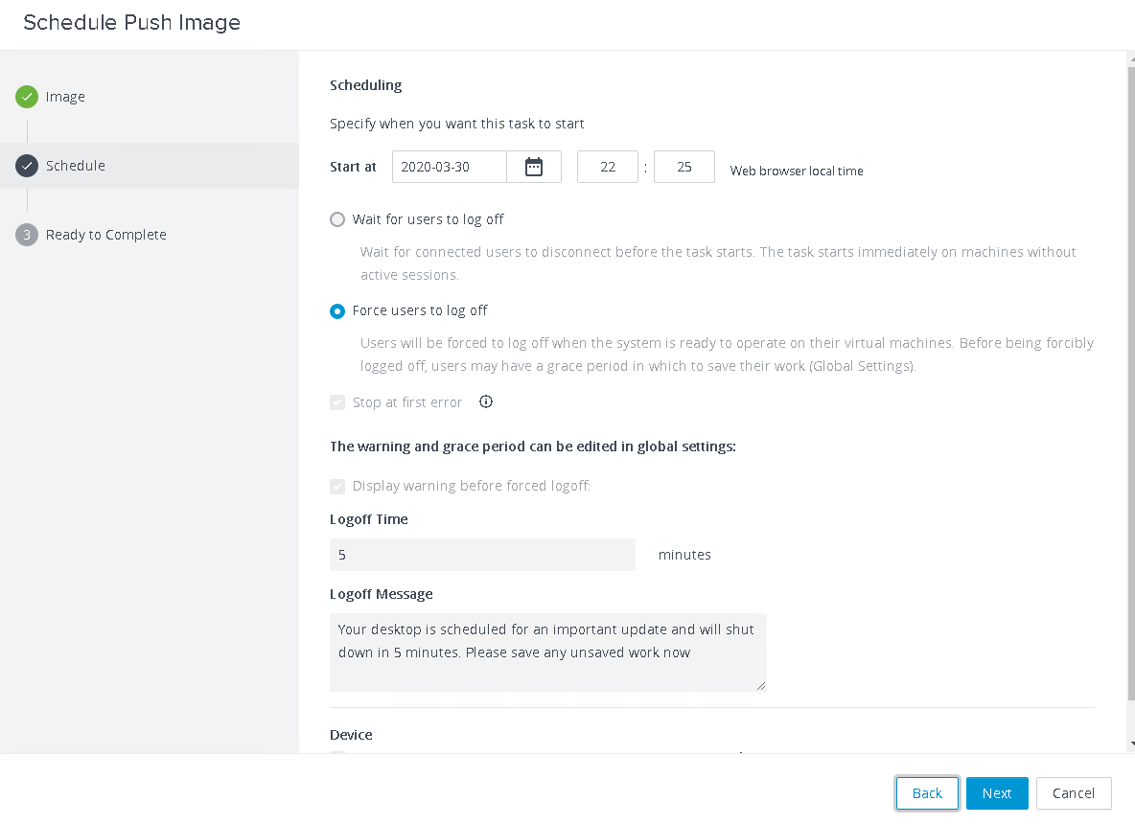The image size is (1135, 824).
Task: Select Wait for users to log off
Action: (x=337, y=219)
